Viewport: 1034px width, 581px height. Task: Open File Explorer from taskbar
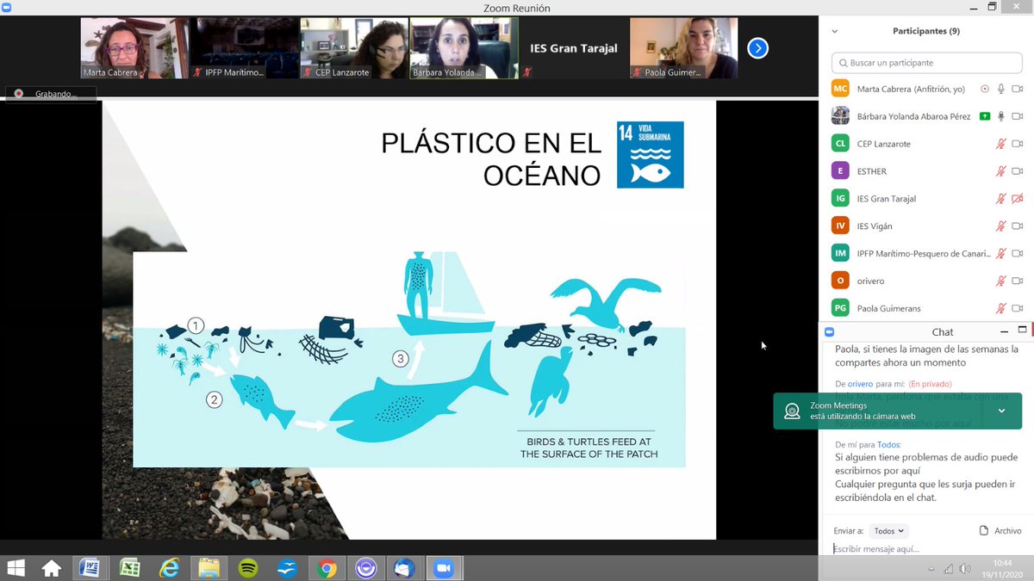209,568
